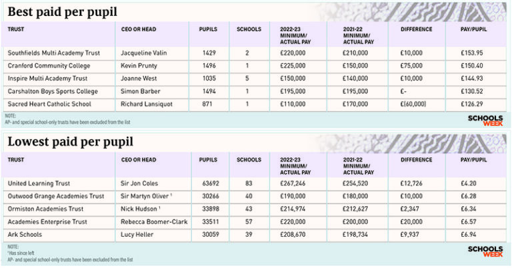
Task: Click the Schools Week logo under Best paid table
Action: (x=485, y=119)
